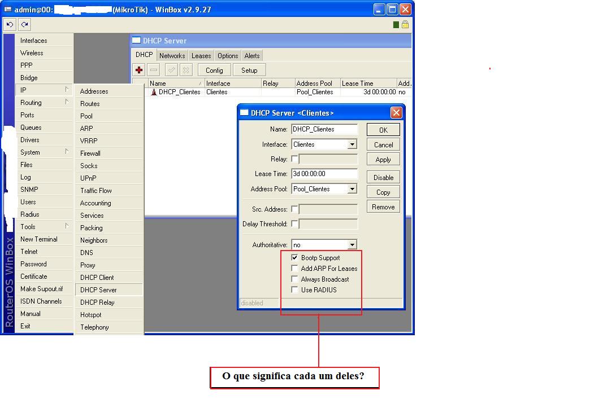Click the undo arrow in WinBox toolbar
The image size is (616, 408).
[x=10, y=25]
